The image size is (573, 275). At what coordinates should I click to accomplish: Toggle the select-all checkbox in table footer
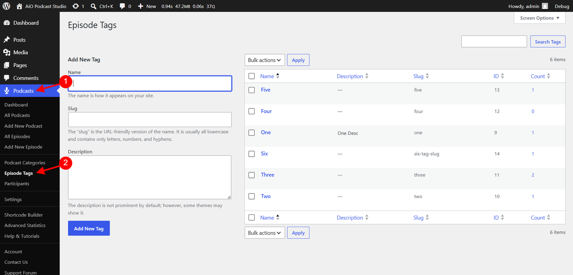252,218
